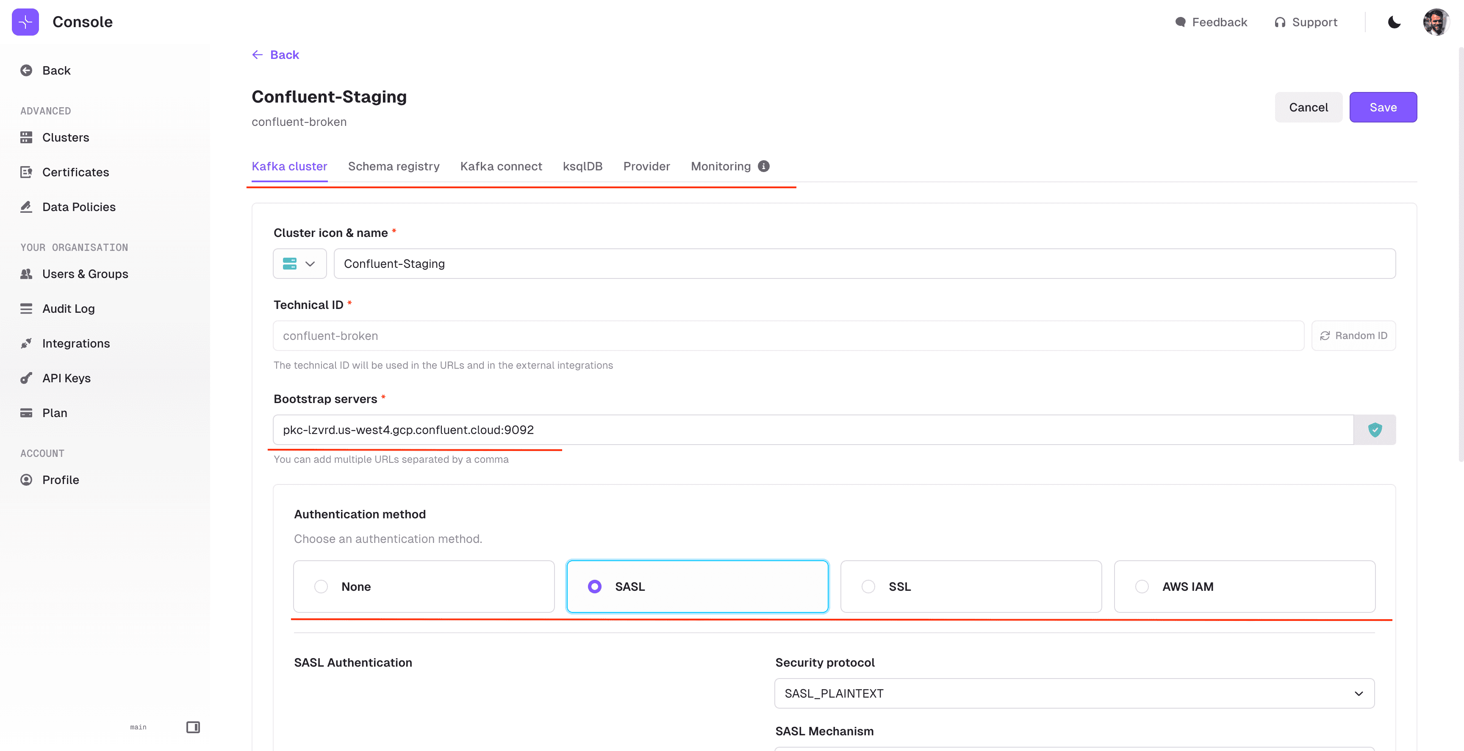
Task: Generate a Random ID
Action: coord(1353,336)
